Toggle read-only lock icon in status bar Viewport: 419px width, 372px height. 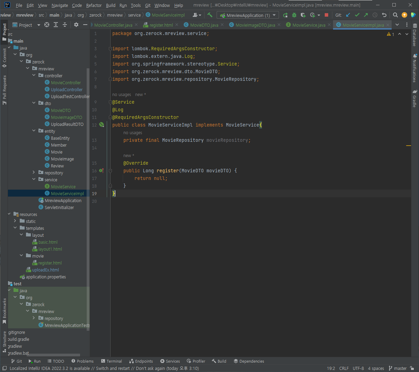click(x=412, y=368)
